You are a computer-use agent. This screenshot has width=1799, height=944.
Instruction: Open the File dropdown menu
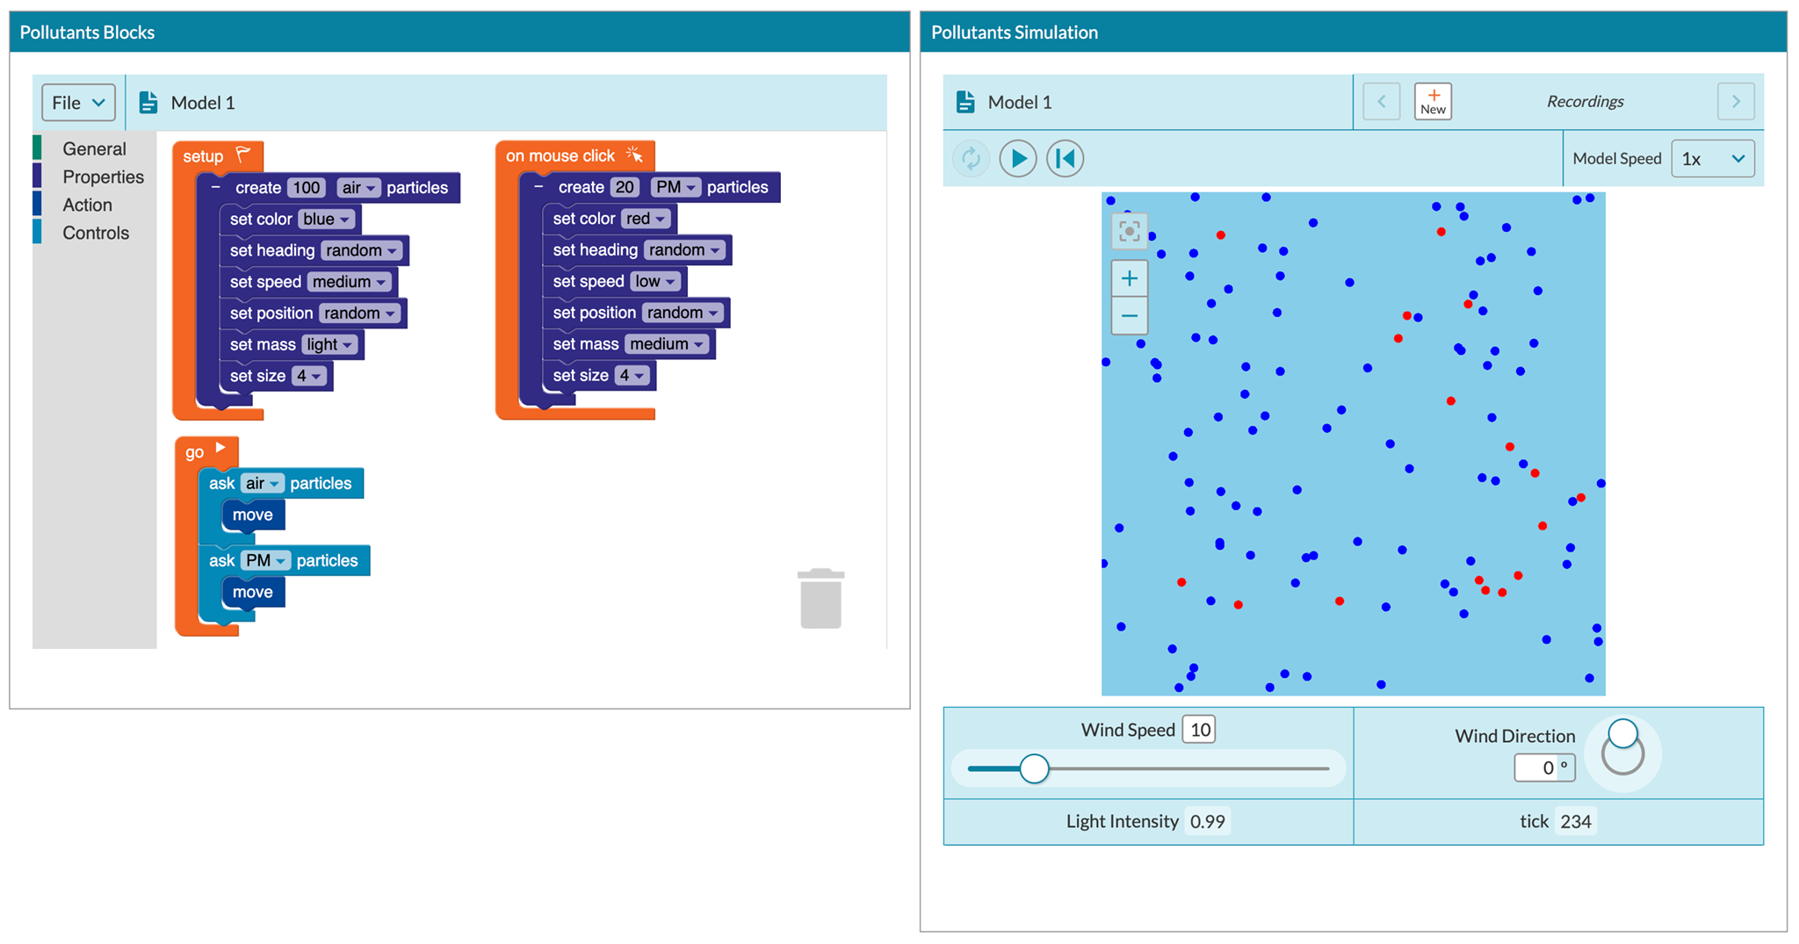pos(78,103)
